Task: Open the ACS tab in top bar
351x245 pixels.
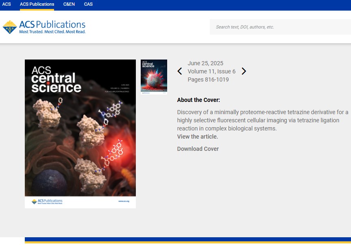Action: (x=7, y=4)
